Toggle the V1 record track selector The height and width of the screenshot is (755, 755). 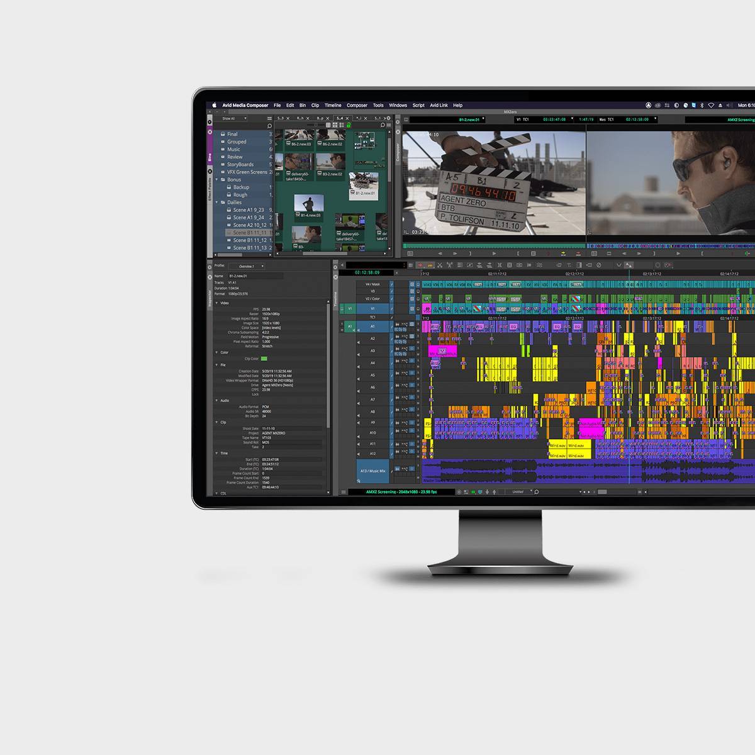tap(372, 309)
